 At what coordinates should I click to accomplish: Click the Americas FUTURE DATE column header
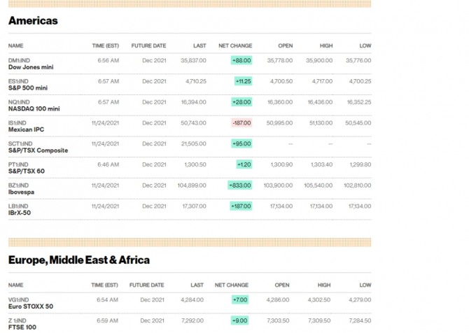point(148,45)
